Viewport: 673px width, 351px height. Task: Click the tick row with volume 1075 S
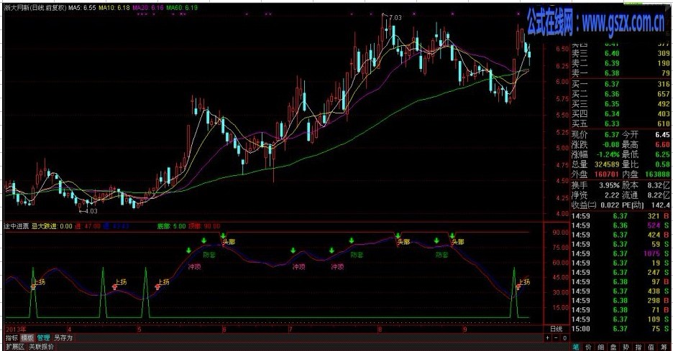click(x=621, y=253)
